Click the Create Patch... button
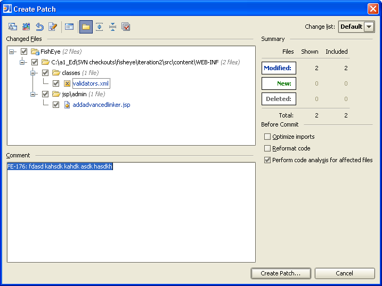Viewport: 382px width, 286px height. point(281,273)
